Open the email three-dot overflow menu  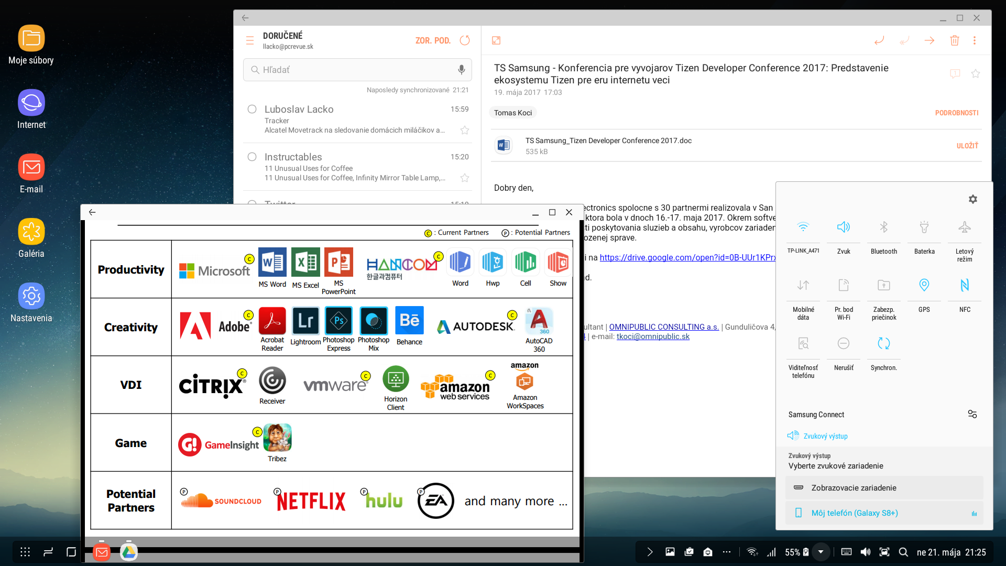point(974,40)
